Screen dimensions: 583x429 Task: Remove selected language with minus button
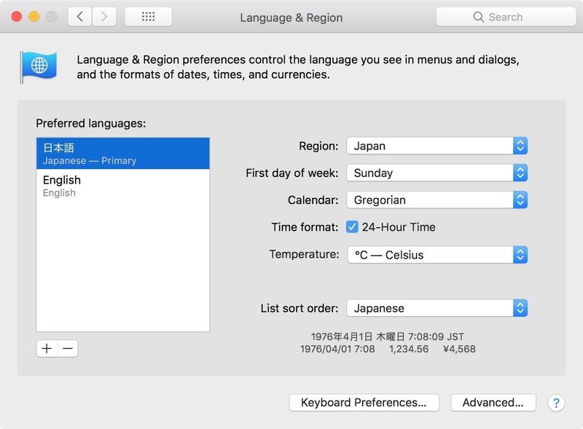point(68,349)
